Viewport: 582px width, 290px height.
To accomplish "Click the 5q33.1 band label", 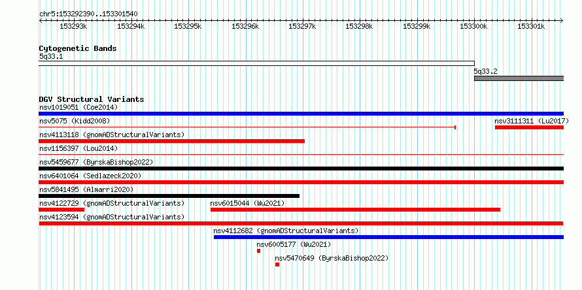I will click(51, 57).
